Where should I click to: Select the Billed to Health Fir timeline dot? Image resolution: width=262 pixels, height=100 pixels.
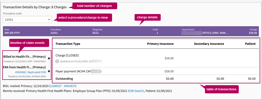tap(49, 58)
